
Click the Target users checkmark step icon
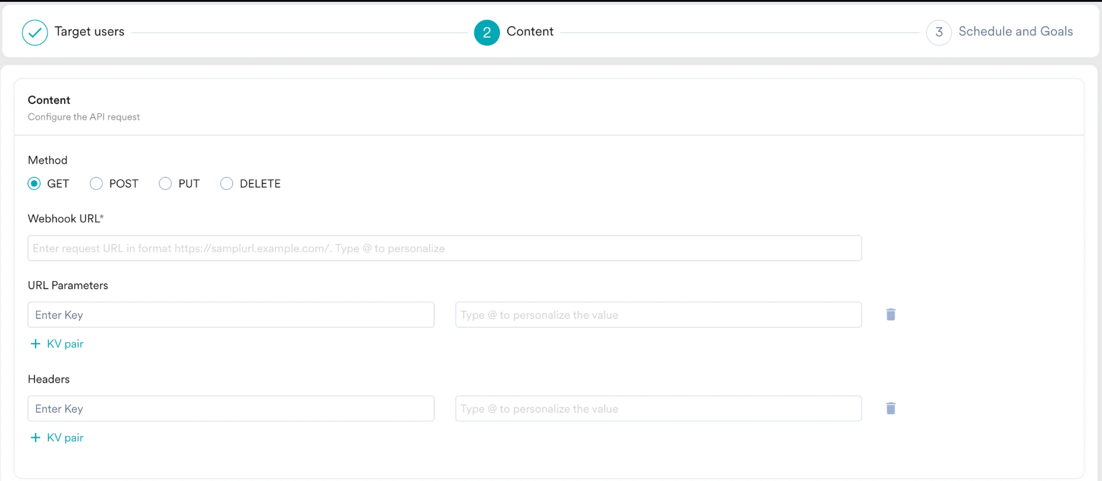coord(35,33)
